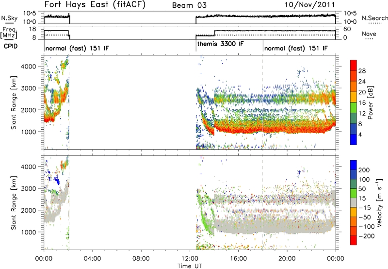
Task: Click the 'Time UT' axis title
Action: coord(190,266)
